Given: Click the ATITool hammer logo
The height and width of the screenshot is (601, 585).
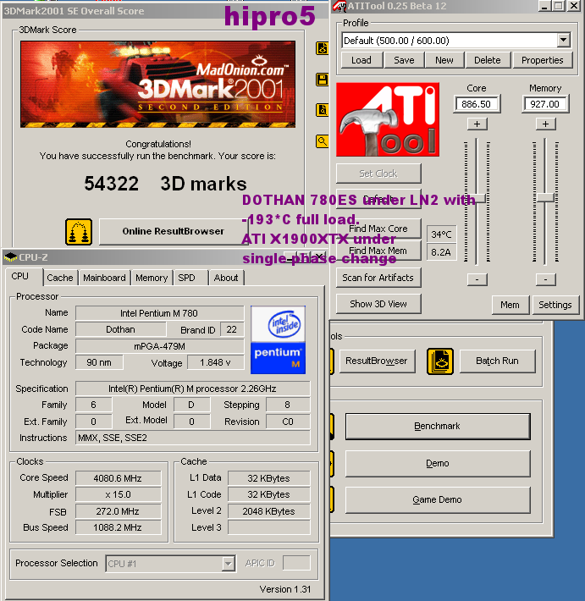Looking at the screenshot, I should 388,119.
